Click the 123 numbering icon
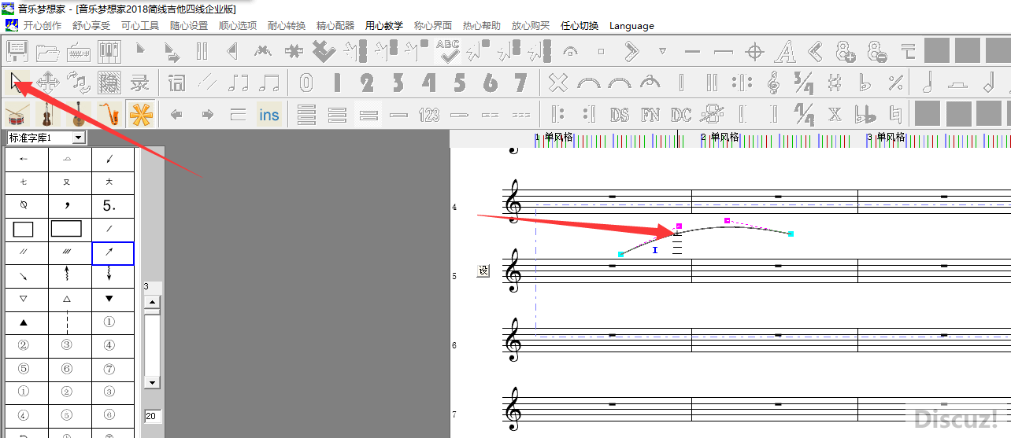Viewport: 1011px width, 438px height. pyautogui.click(x=429, y=115)
